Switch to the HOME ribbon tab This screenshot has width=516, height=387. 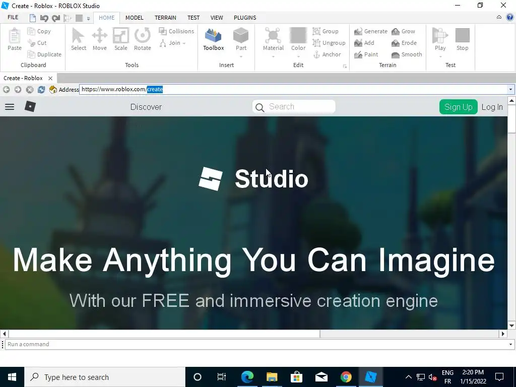point(107,18)
